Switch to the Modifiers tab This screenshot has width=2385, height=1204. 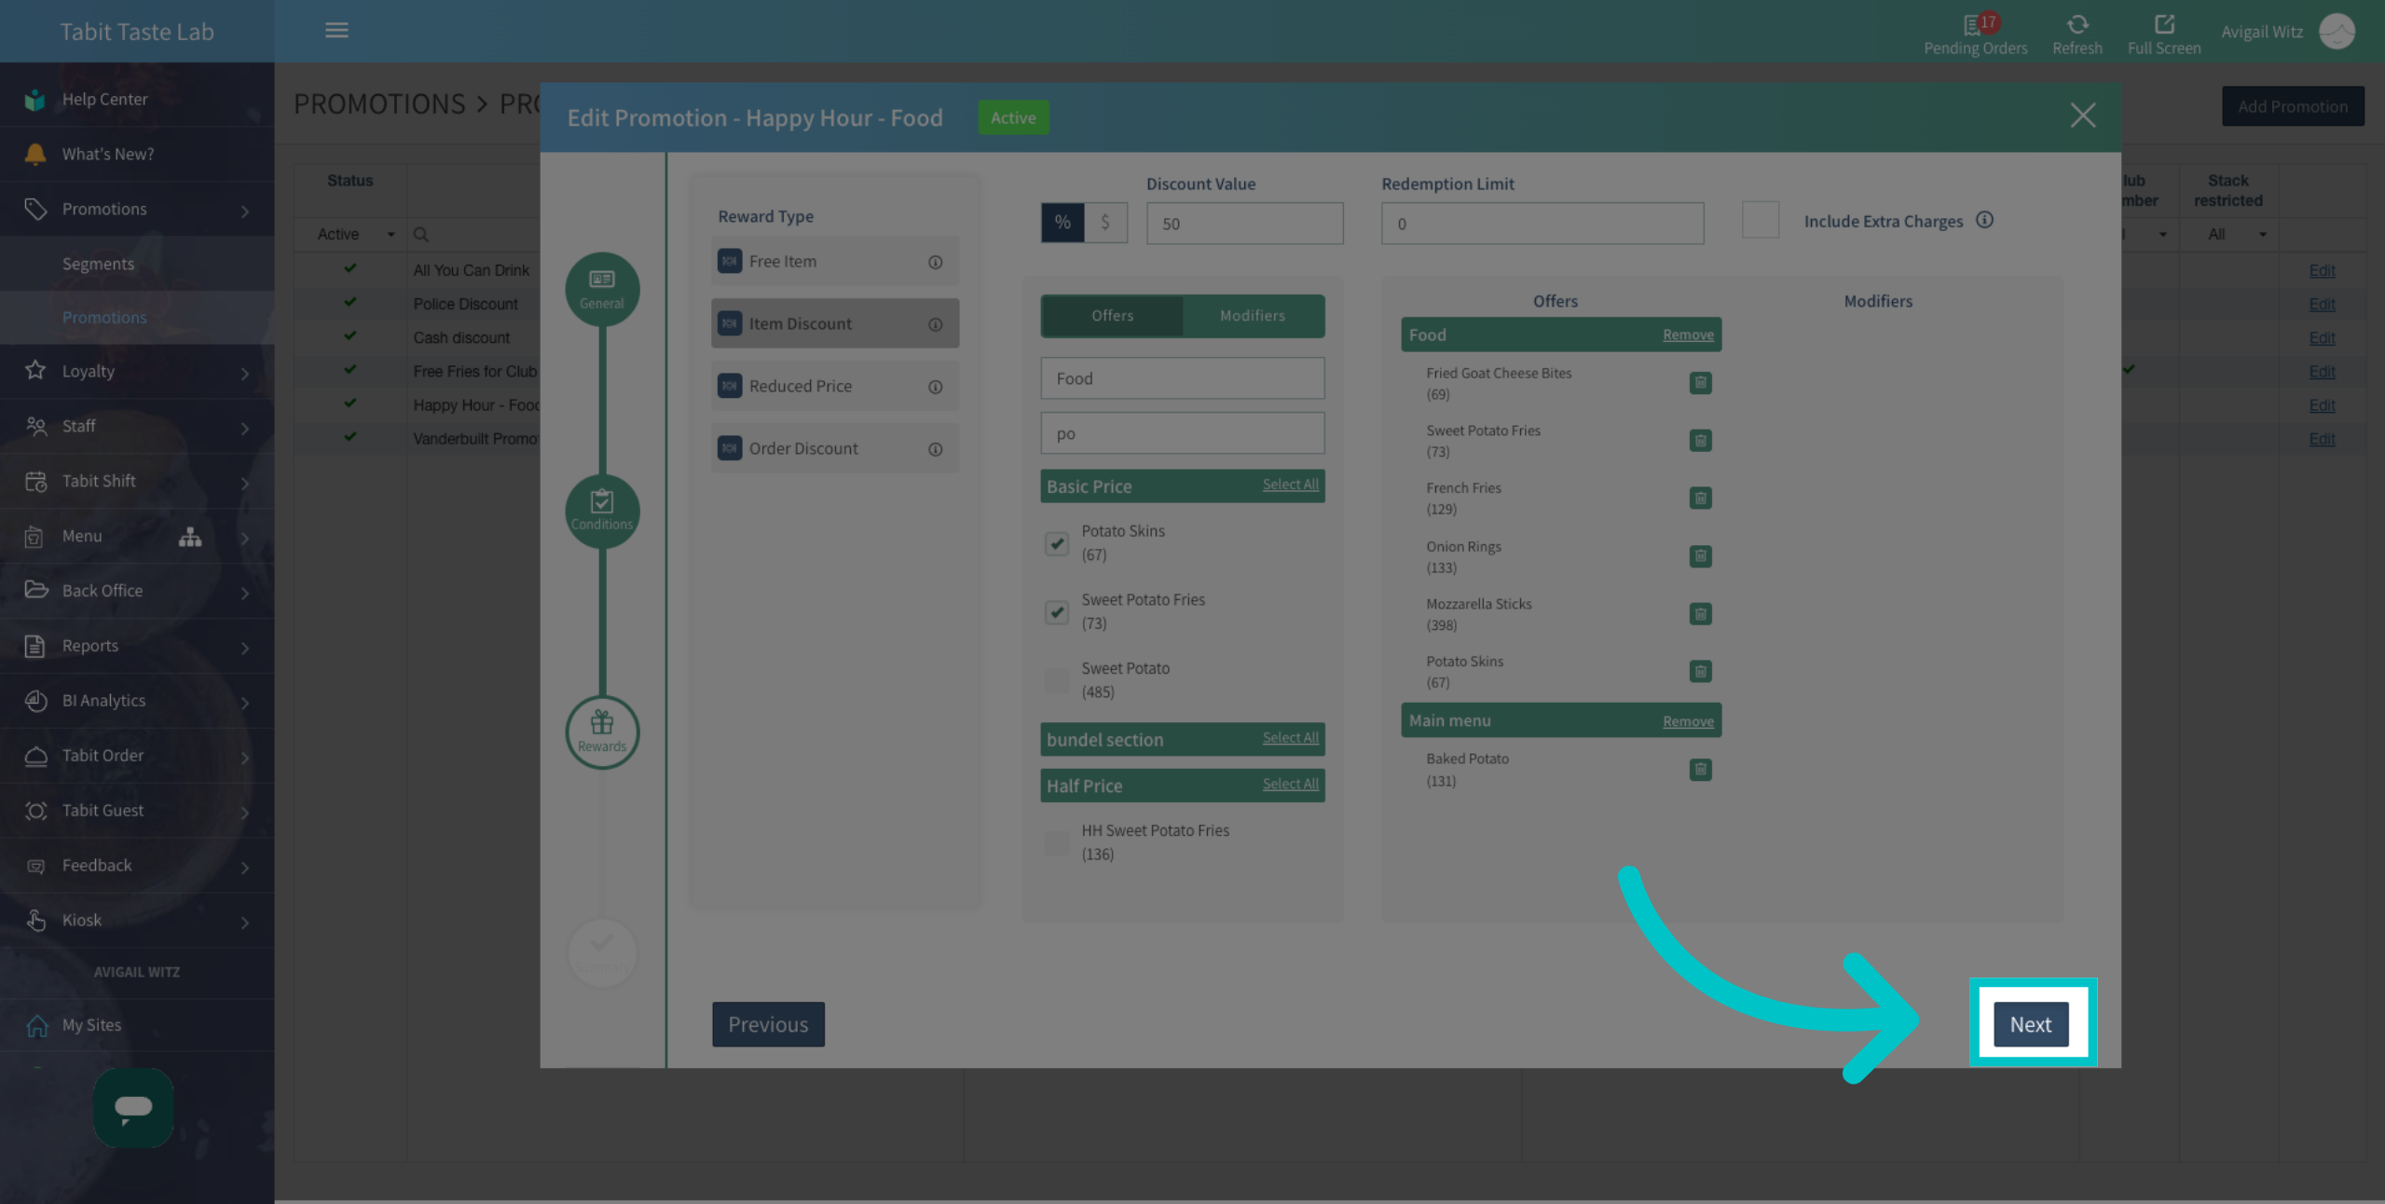1252,316
